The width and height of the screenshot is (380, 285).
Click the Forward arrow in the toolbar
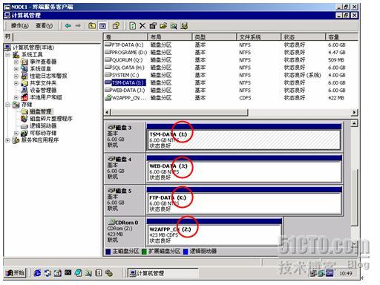click(x=78, y=25)
